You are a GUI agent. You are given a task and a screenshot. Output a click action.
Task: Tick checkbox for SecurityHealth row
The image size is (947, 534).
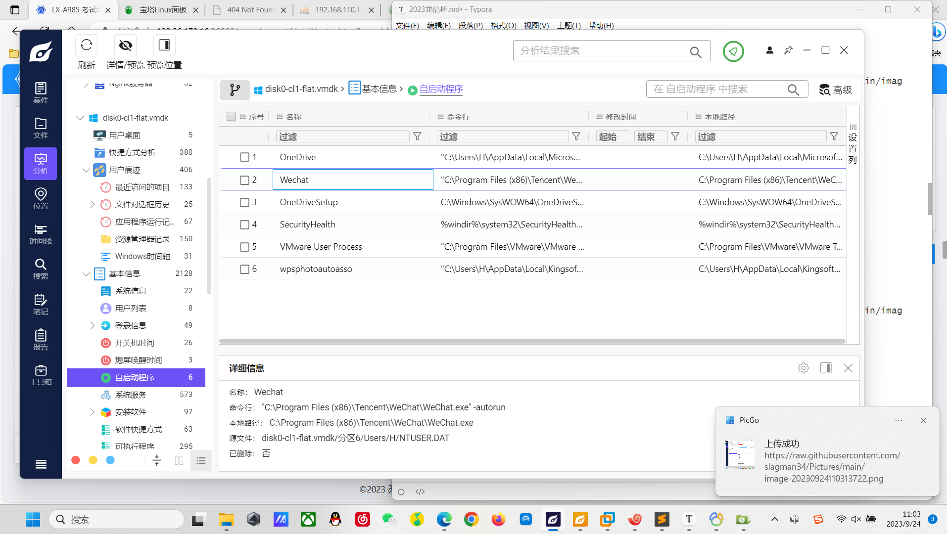[244, 224]
